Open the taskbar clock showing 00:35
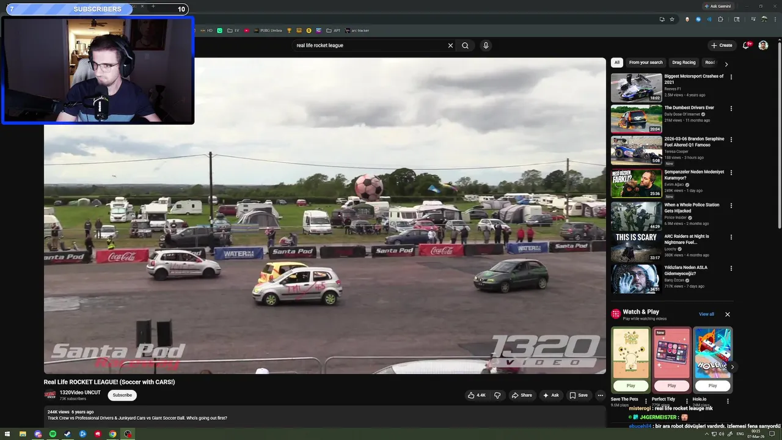 pos(756,434)
